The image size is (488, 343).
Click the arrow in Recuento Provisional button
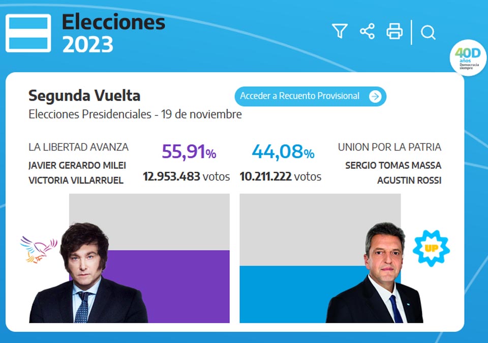point(375,97)
